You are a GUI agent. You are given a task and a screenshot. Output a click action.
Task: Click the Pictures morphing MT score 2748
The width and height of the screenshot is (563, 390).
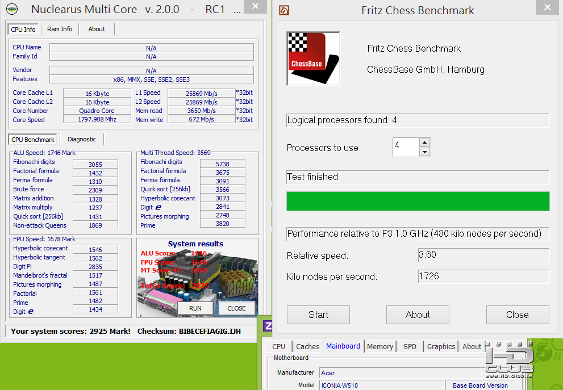[x=223, y=215]
